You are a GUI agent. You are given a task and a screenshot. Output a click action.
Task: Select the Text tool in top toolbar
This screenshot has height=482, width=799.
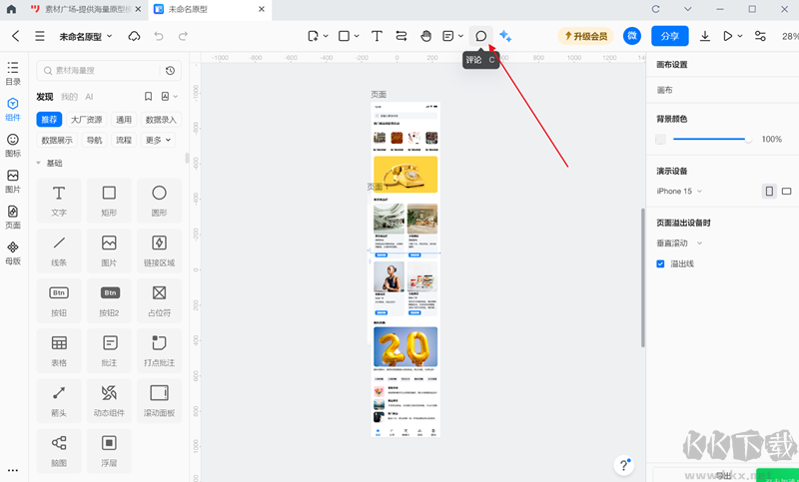(x=377, y=36)
